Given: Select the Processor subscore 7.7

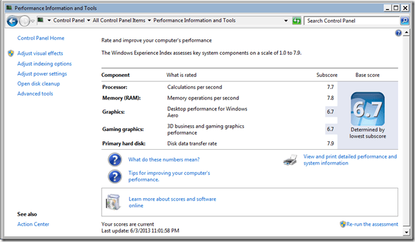Looking at the screenshot, I should pos(331,87).
